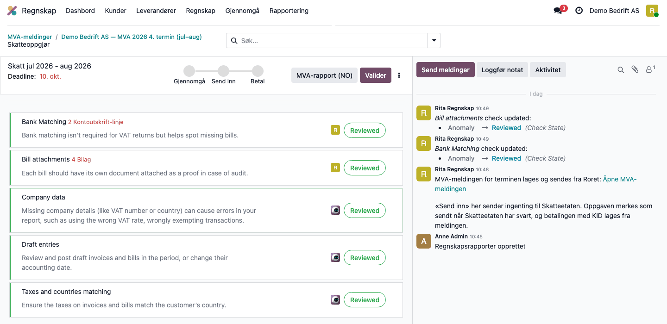This screenshot has height=324, width=667.
Task: Click into the Søk search field
Action: [333, 41]
